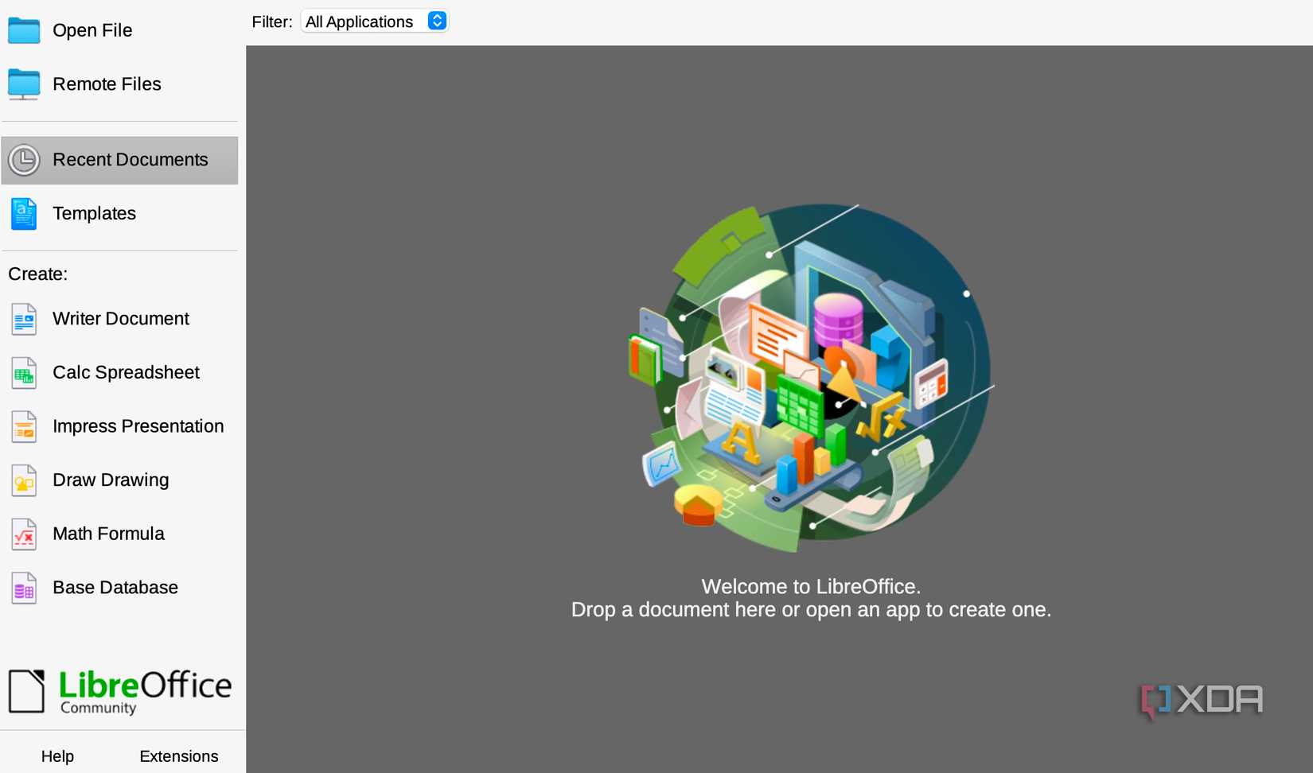Click the Remote Files label

coord(107,84)
